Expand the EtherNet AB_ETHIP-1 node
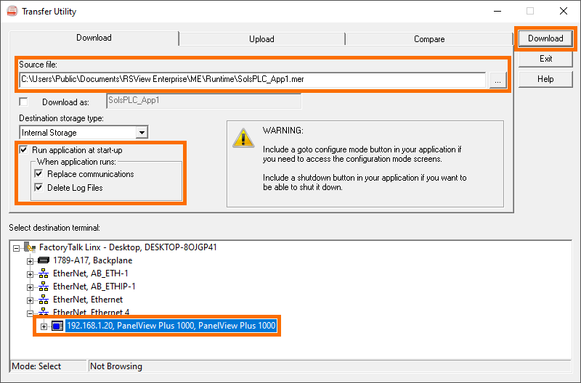 (30, 287)
